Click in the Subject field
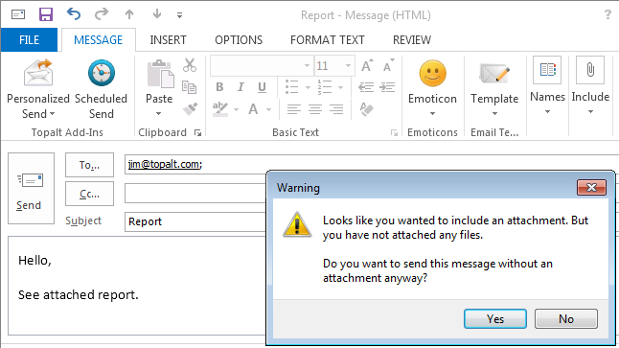619x348 pixels. (195, 221)
